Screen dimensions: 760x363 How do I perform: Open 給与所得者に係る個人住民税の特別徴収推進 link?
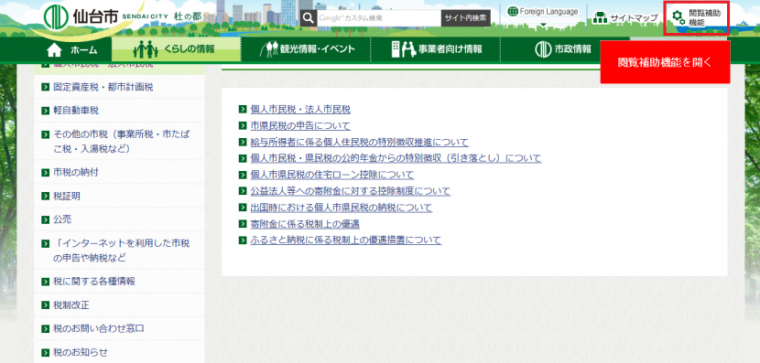pos(360,143)
